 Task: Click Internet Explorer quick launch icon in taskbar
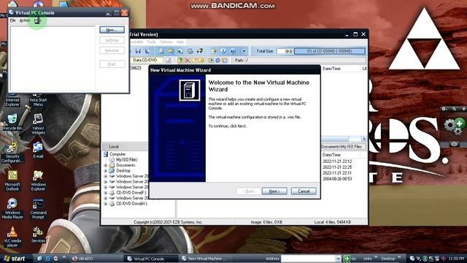[47, 259]
